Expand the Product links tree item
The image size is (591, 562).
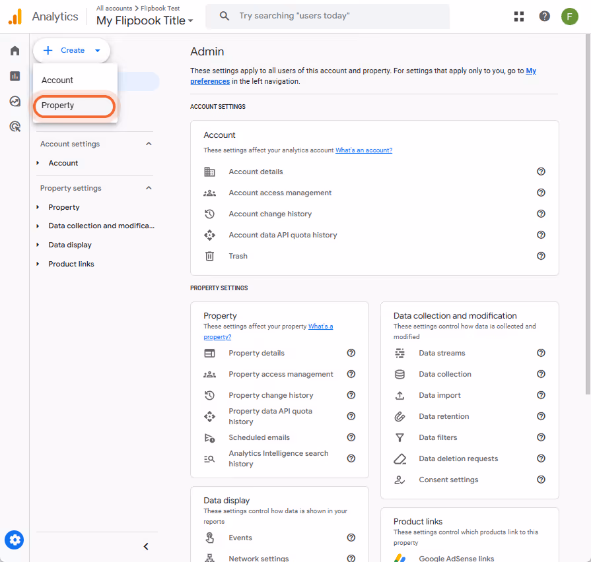point(38,264)
